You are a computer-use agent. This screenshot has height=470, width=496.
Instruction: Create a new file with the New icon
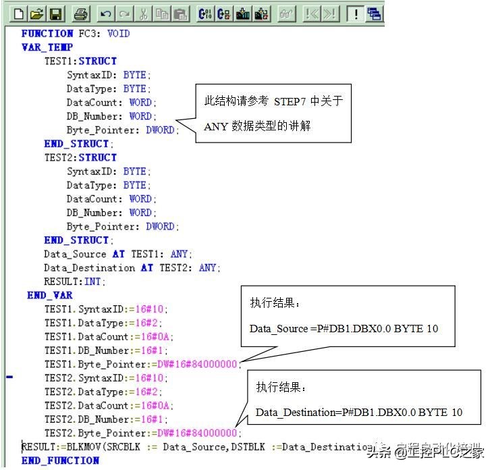[18, 14]
